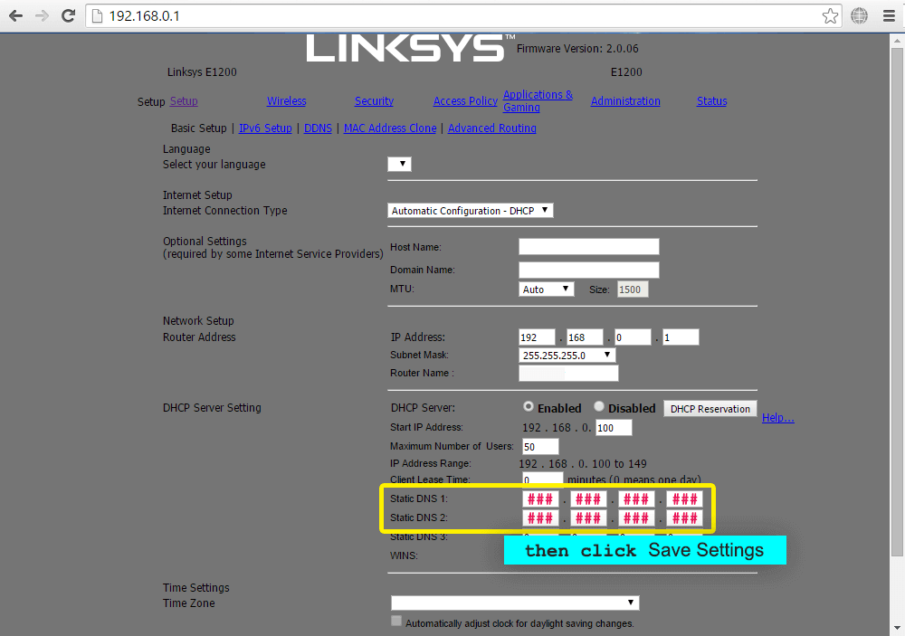
Task: Go to IPv6 Setup subpage
Action: point(265,128)
